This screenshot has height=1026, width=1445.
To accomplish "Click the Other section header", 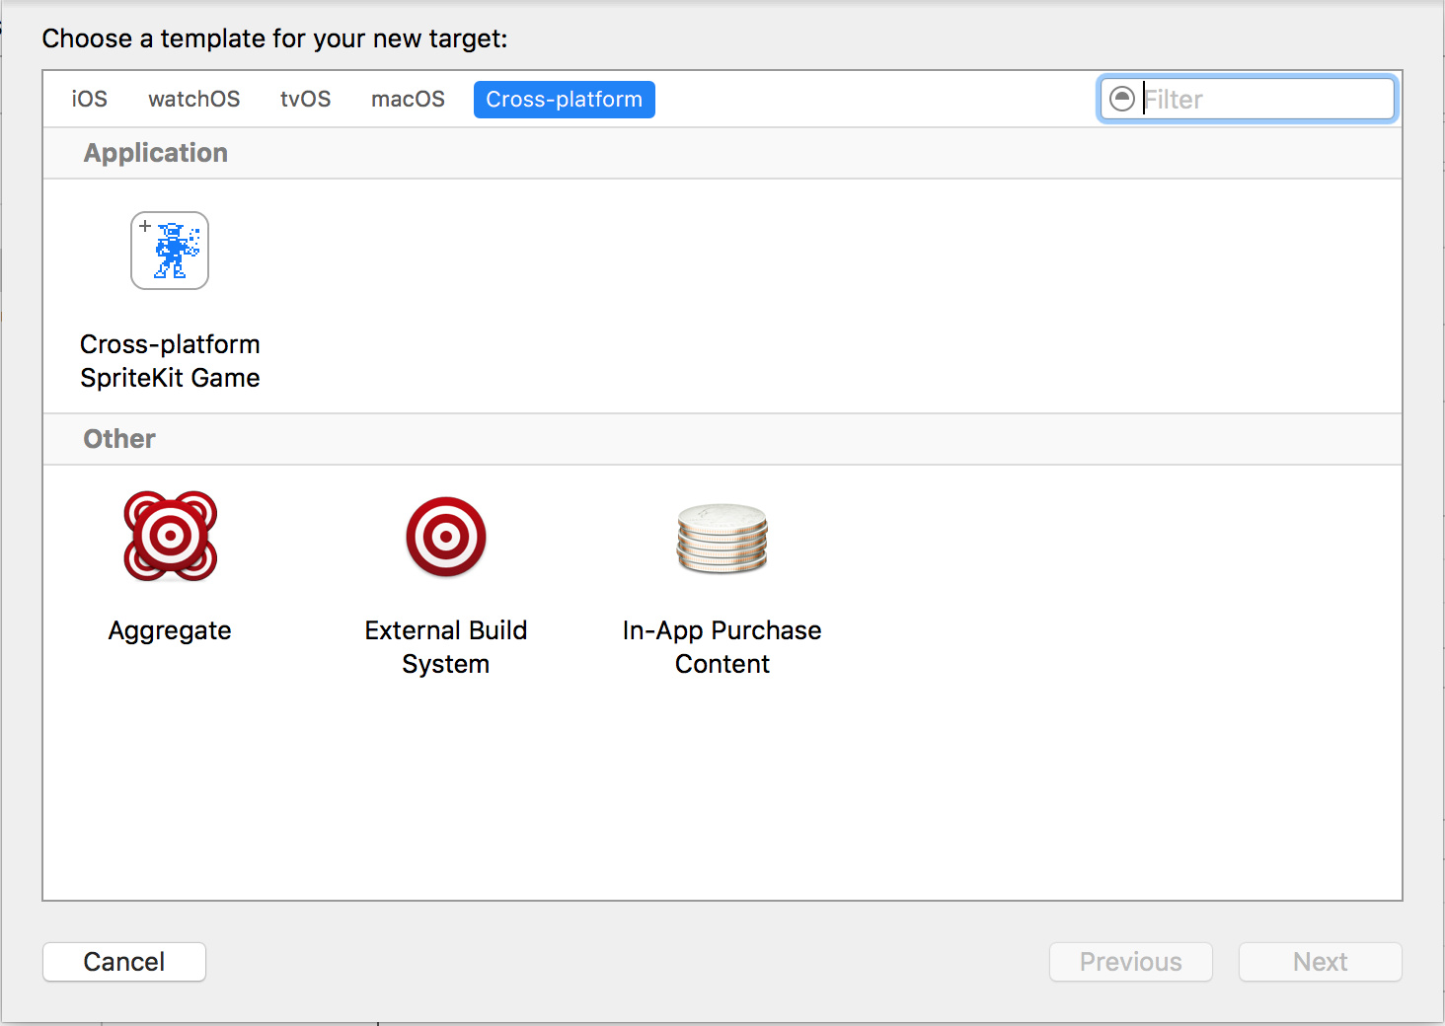I will coord(119,439).
